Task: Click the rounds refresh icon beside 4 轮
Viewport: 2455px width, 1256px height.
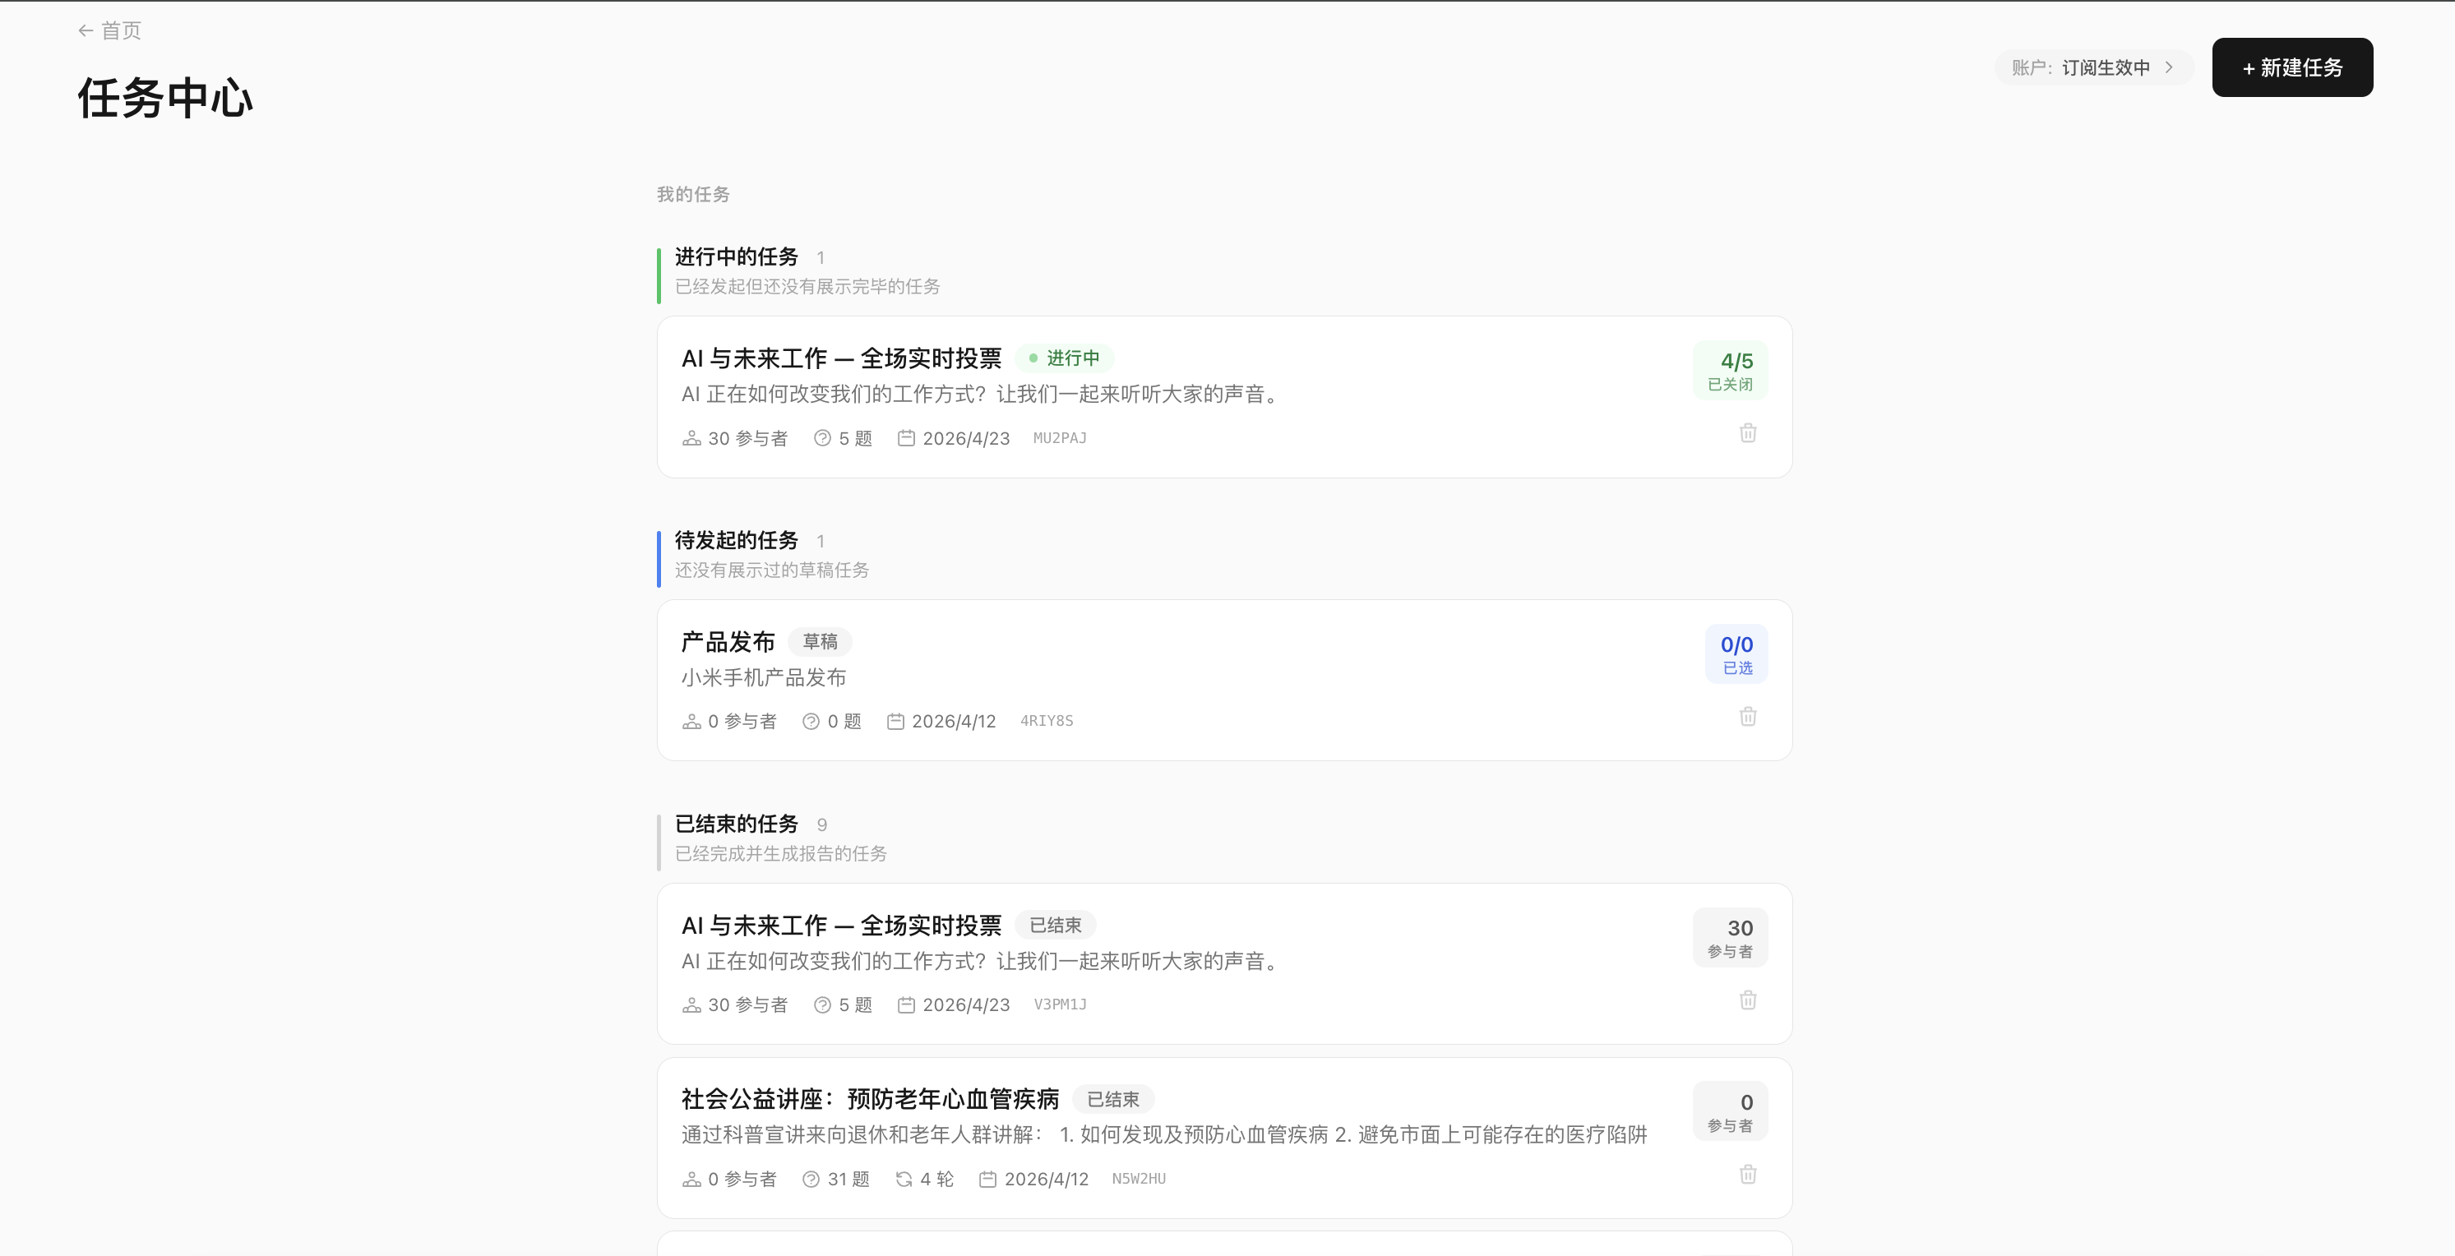Action: (x=904, y=1180)
